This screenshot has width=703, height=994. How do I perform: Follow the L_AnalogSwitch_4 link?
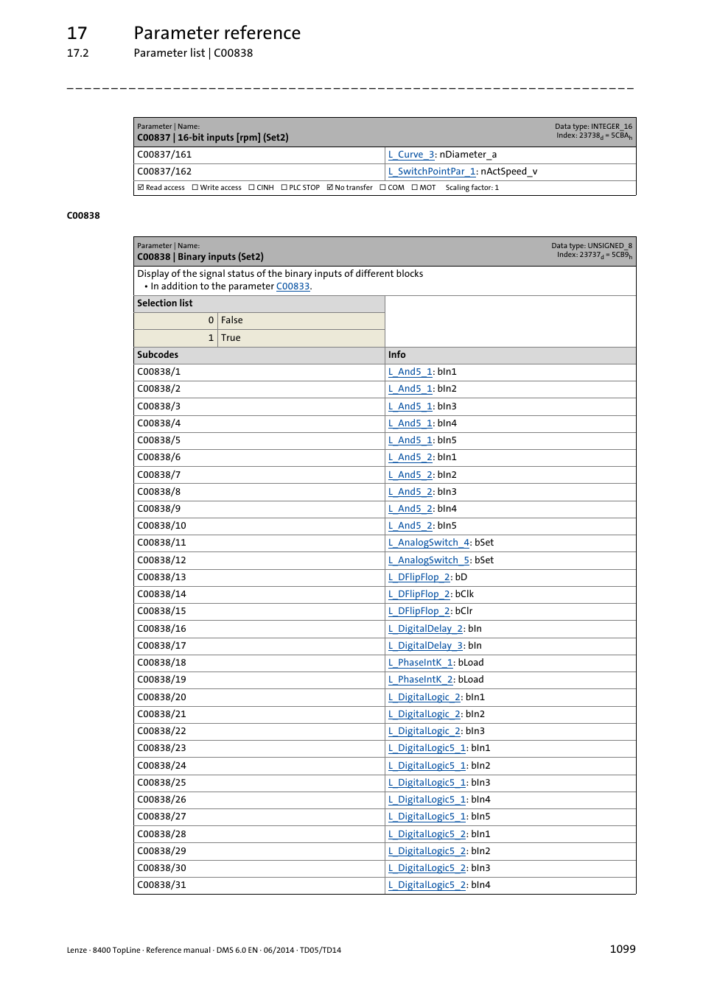point(428,543)
